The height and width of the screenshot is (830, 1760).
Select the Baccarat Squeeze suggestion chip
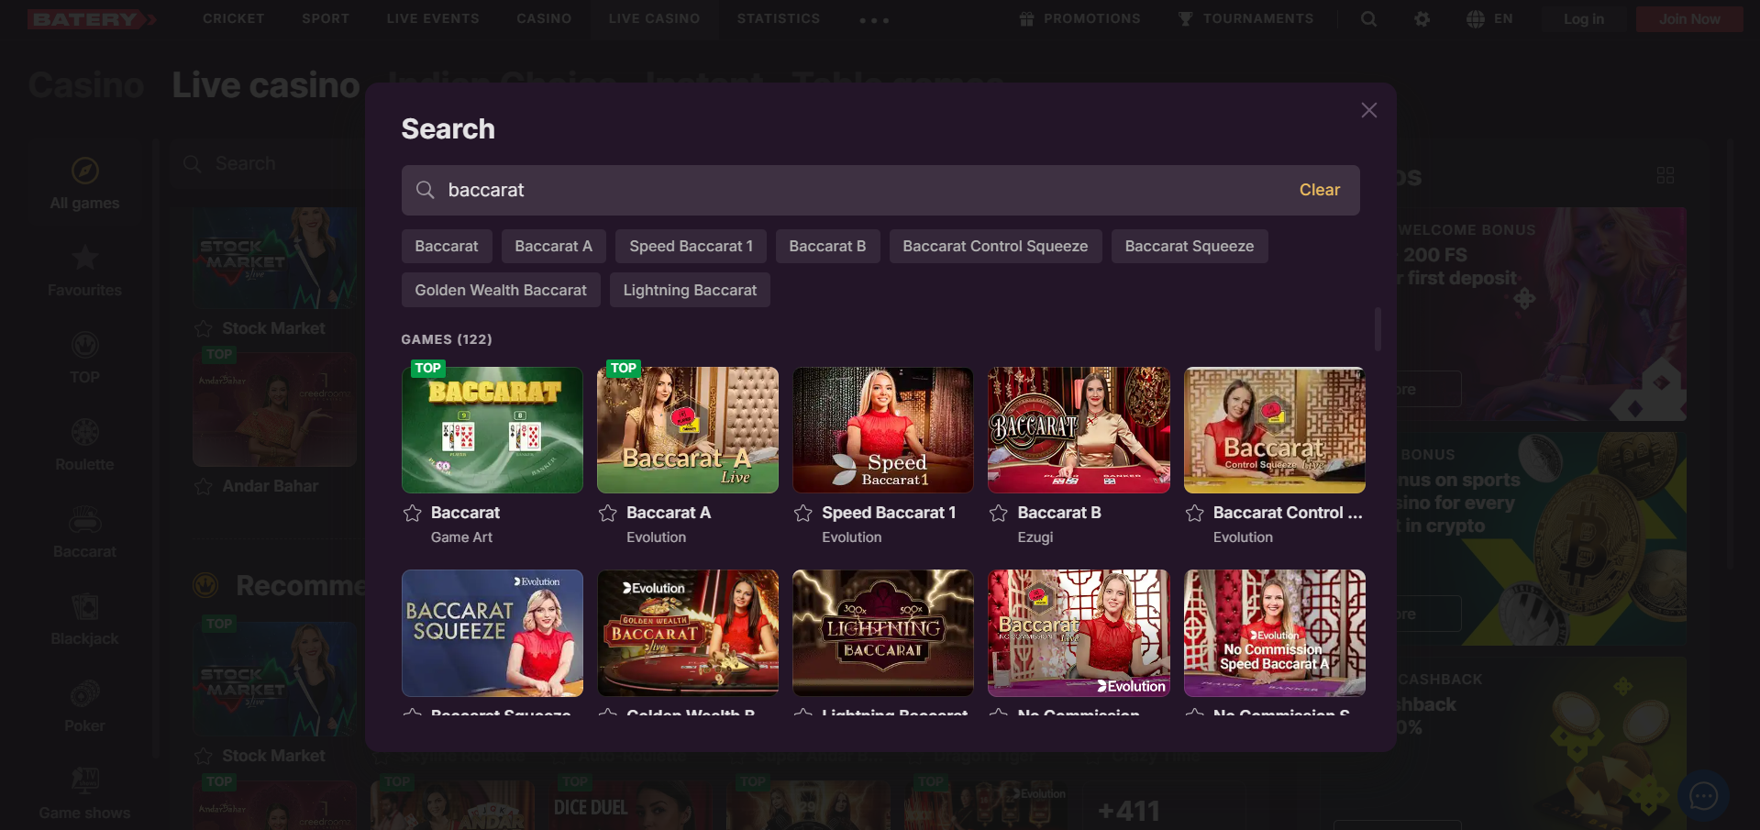point(1190,246)
